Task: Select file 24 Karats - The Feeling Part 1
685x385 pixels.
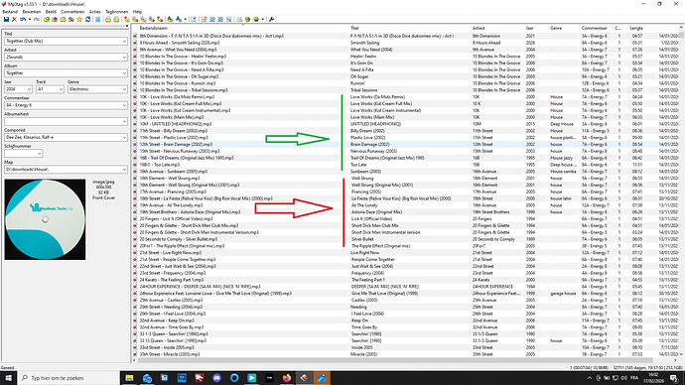Action: click(x=172, y=280)
